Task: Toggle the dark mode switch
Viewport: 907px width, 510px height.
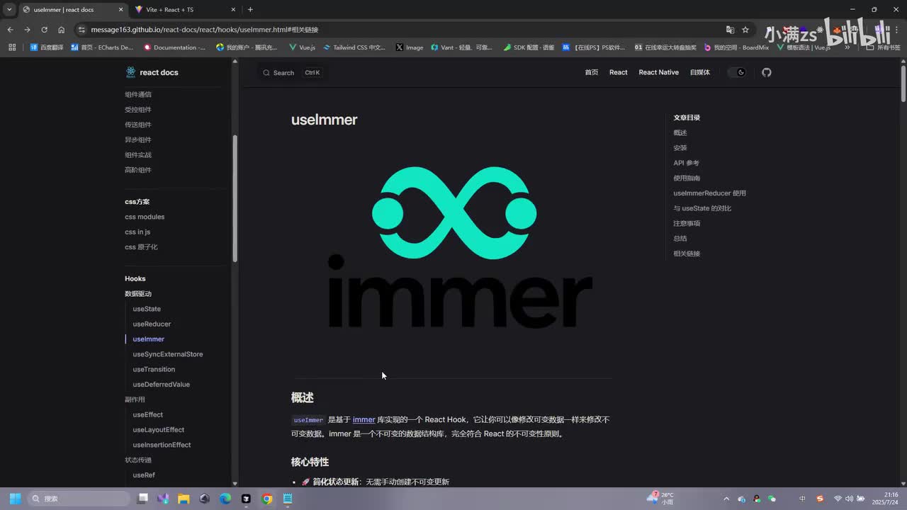Action: [x=738, y=72]
